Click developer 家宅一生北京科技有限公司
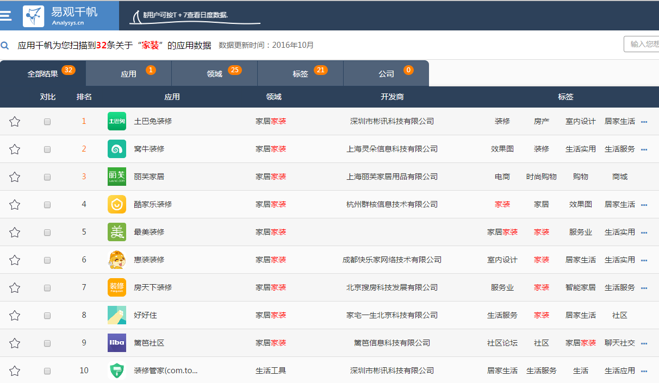Image resolution: width=659 pixels, height=383 pixels. click(x=392, y=315)
